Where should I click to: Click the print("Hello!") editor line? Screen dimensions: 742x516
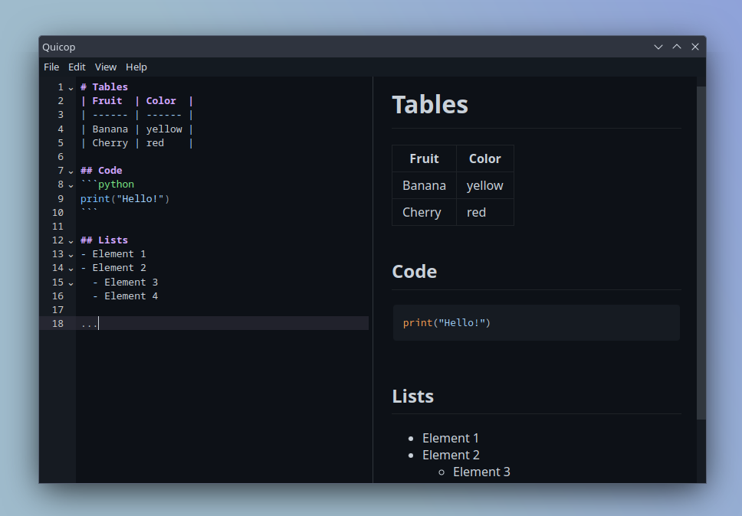click(125, 198)
